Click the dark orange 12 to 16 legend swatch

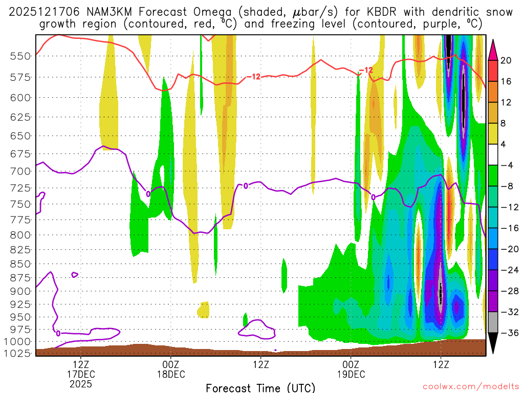click(493, 92)
